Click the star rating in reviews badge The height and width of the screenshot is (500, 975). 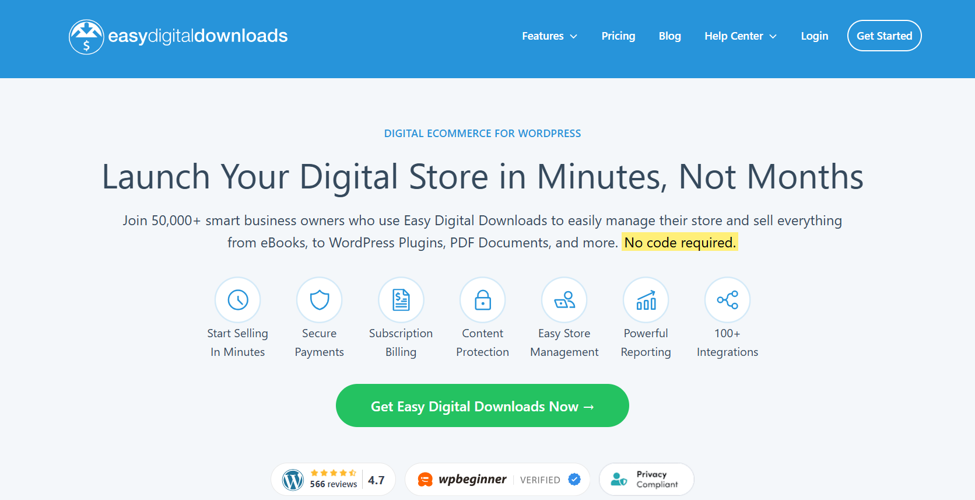pyautogui.click(x=334, y=473)
